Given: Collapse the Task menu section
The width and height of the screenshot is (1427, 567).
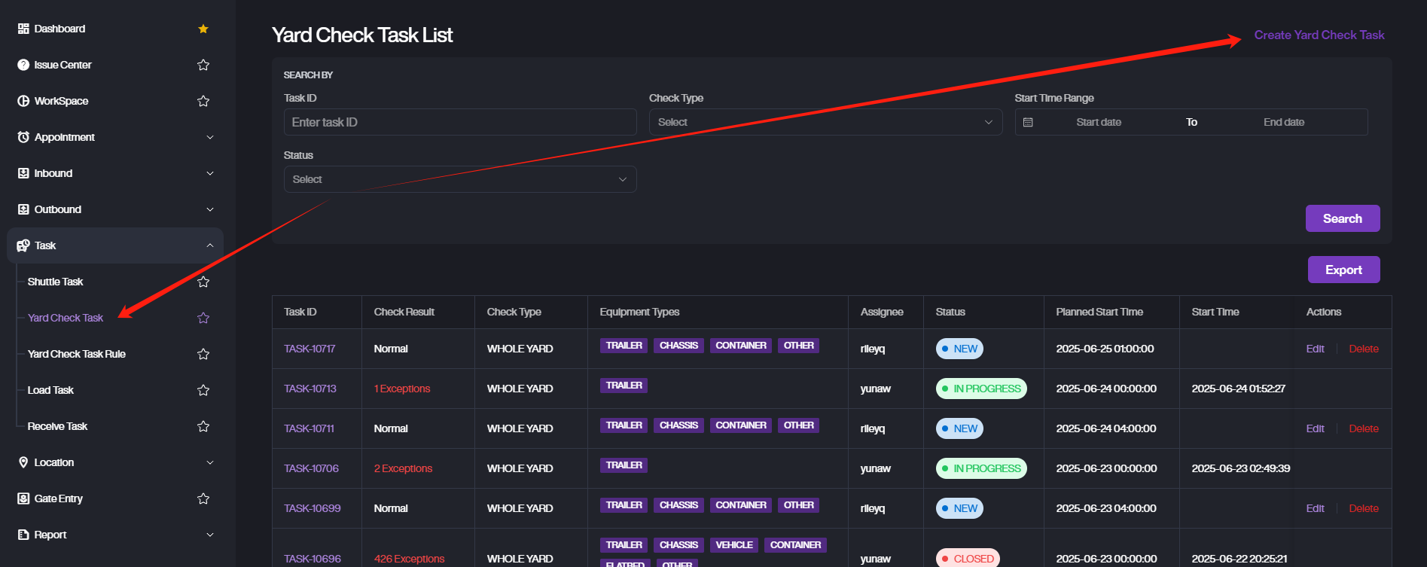Looking at the screenshot, I should coord(209,245).
